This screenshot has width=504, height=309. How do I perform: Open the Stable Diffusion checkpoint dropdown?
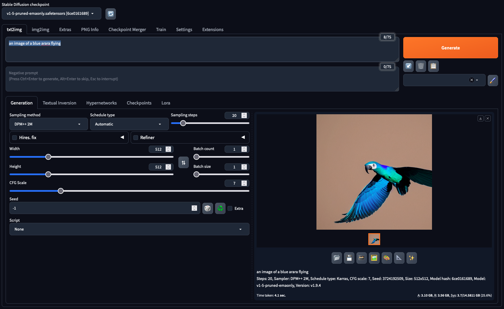[x=52, y=14]
